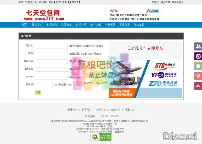This screenshot has height=144, width=202.
Task: Open 下单必看 navigation item
Action: click(x=124, y=25)
